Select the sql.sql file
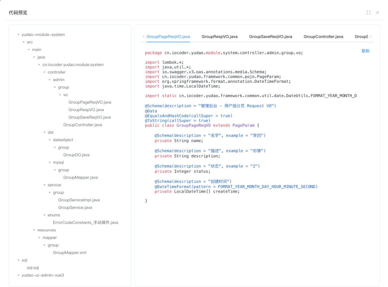The height and width of the screenshot is (287, 388). click(x=33, y=268)
